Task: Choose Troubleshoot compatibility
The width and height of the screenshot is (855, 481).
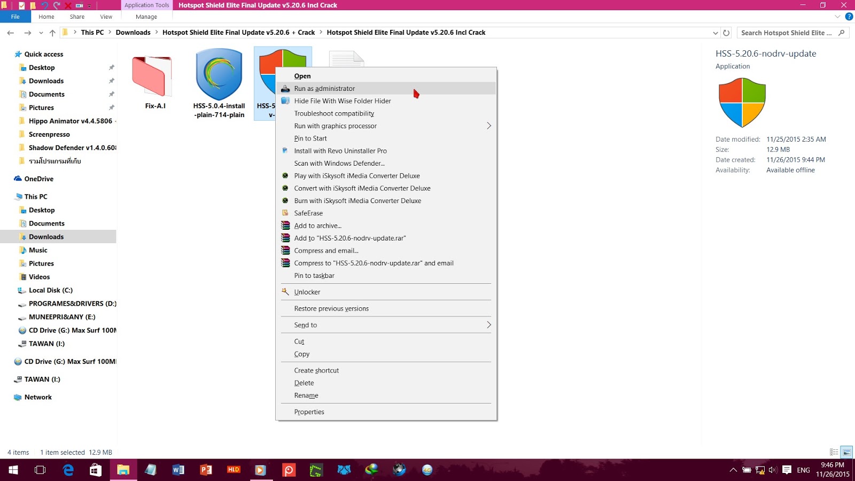Action: tap(386, 113)
